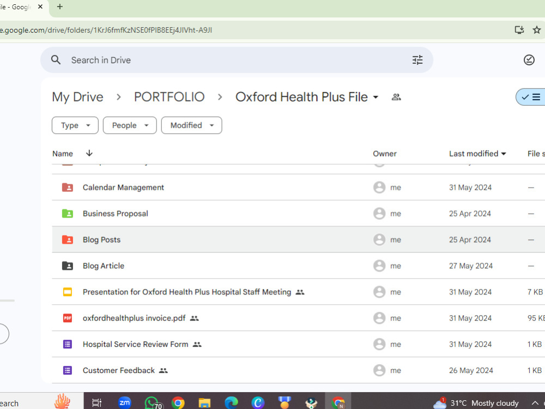Open the Modified filter dropdown
Image resolution: width=545 pixels, height=409 pixels.
tap(191, 125)
